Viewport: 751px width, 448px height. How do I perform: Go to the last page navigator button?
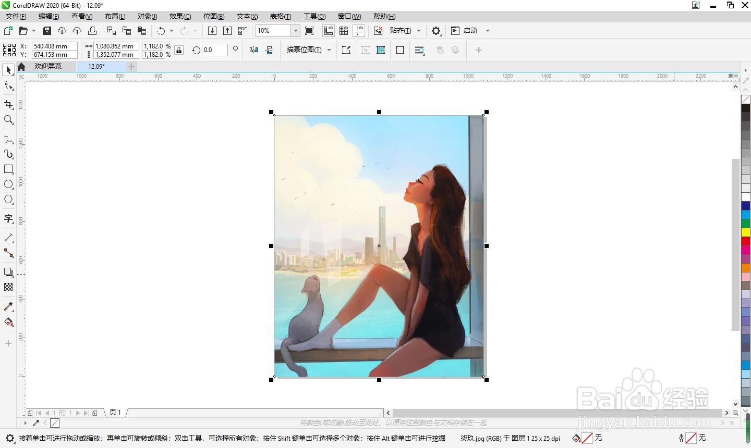click(x=87, y=413)
